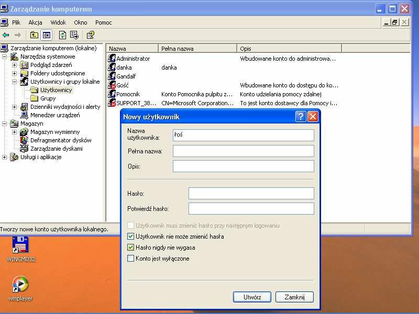Screen dimensions: 419x314
Task: Click the Pełna nazwa input field
Action: pyautogui.click(x=244, y=151)
